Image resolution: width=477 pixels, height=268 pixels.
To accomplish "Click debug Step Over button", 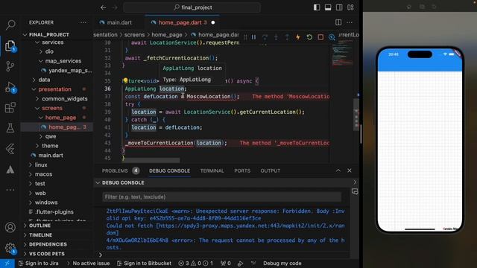I will tap(265, 37).
